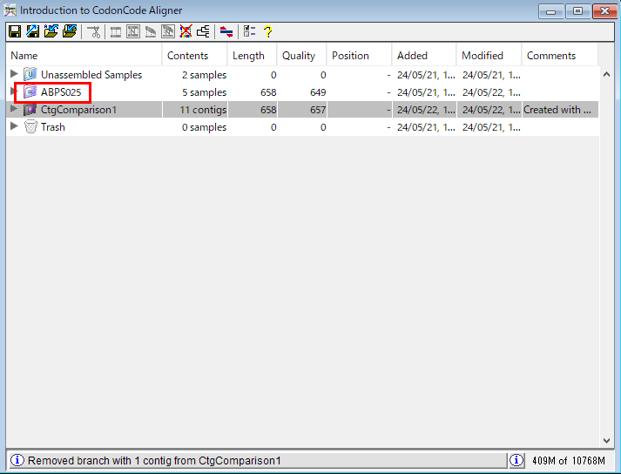Expand the ABPS025 contig node
Viewport: 621px width, 474px height.
tap(13, 92)
